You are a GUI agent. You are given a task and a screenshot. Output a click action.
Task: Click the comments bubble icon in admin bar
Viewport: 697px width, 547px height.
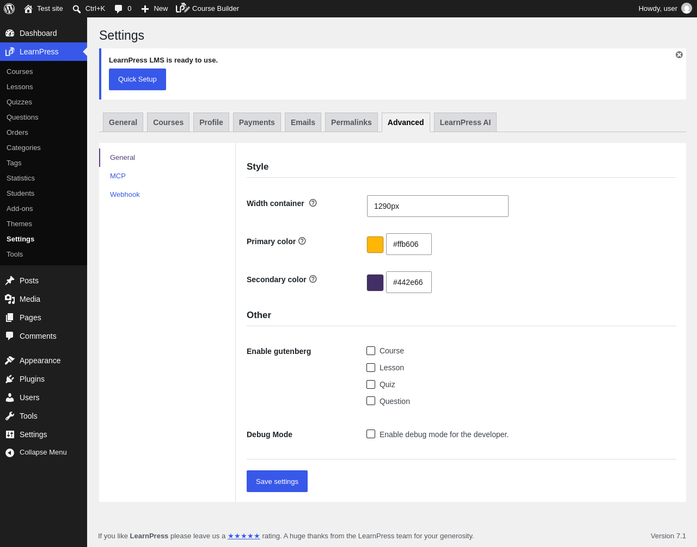tap(119, 9)
